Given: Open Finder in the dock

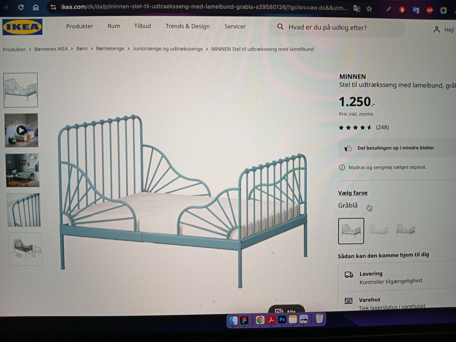Looking at the screenshot, I should (233, 320).
